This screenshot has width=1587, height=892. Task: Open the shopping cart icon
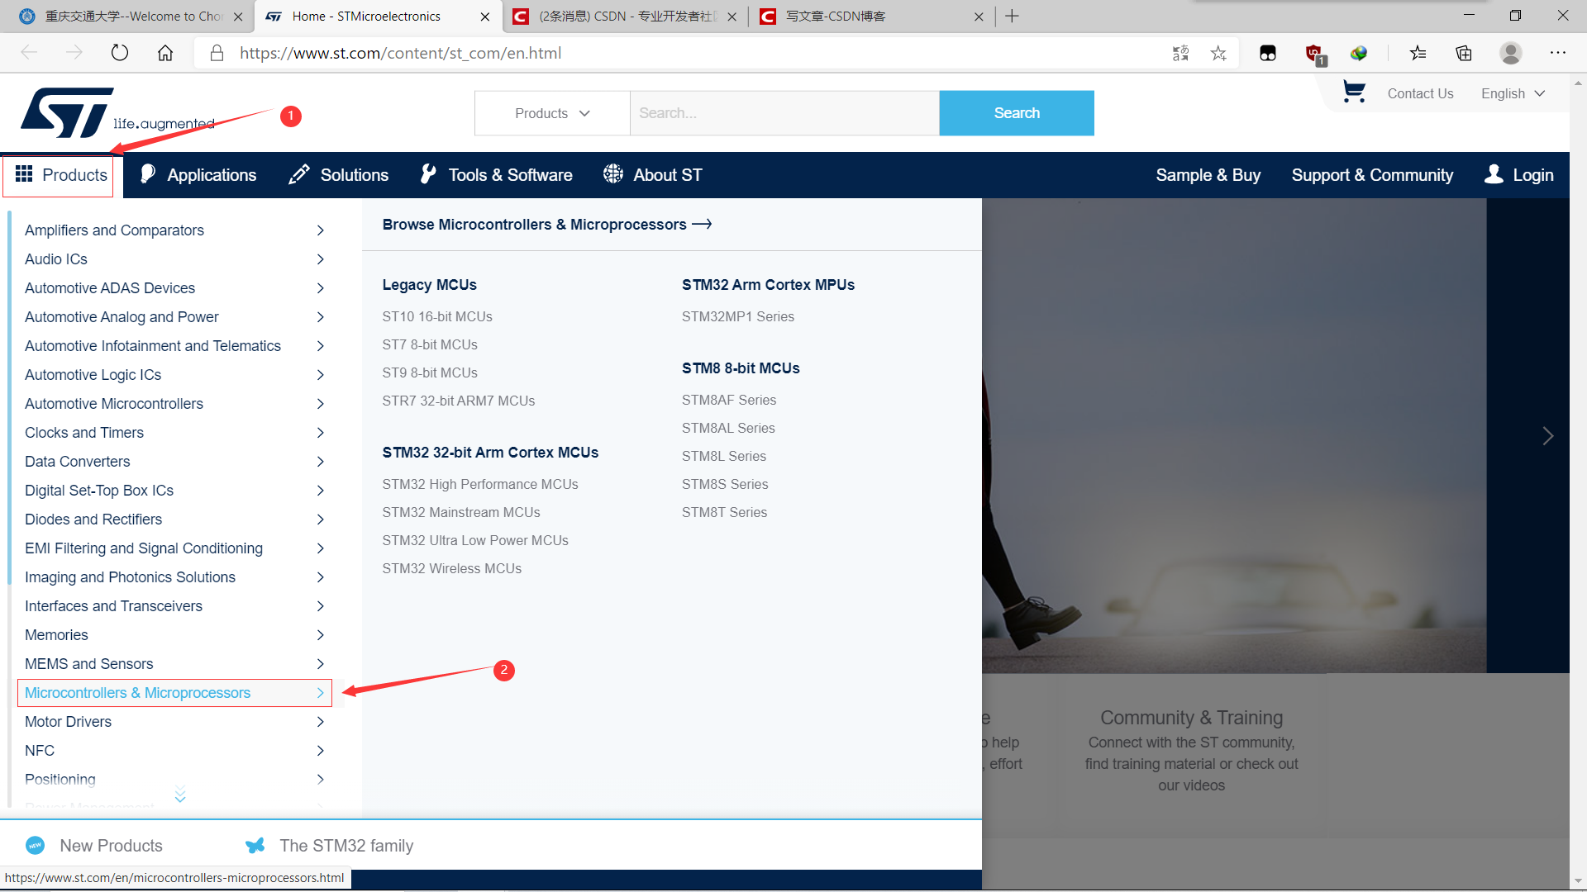[1354, 92]
